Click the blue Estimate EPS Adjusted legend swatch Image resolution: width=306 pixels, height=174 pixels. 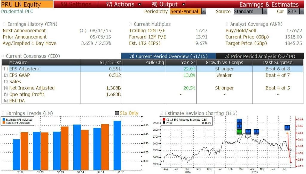point(4,120)
